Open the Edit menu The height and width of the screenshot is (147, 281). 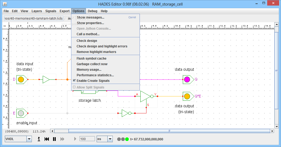[15, 11]
